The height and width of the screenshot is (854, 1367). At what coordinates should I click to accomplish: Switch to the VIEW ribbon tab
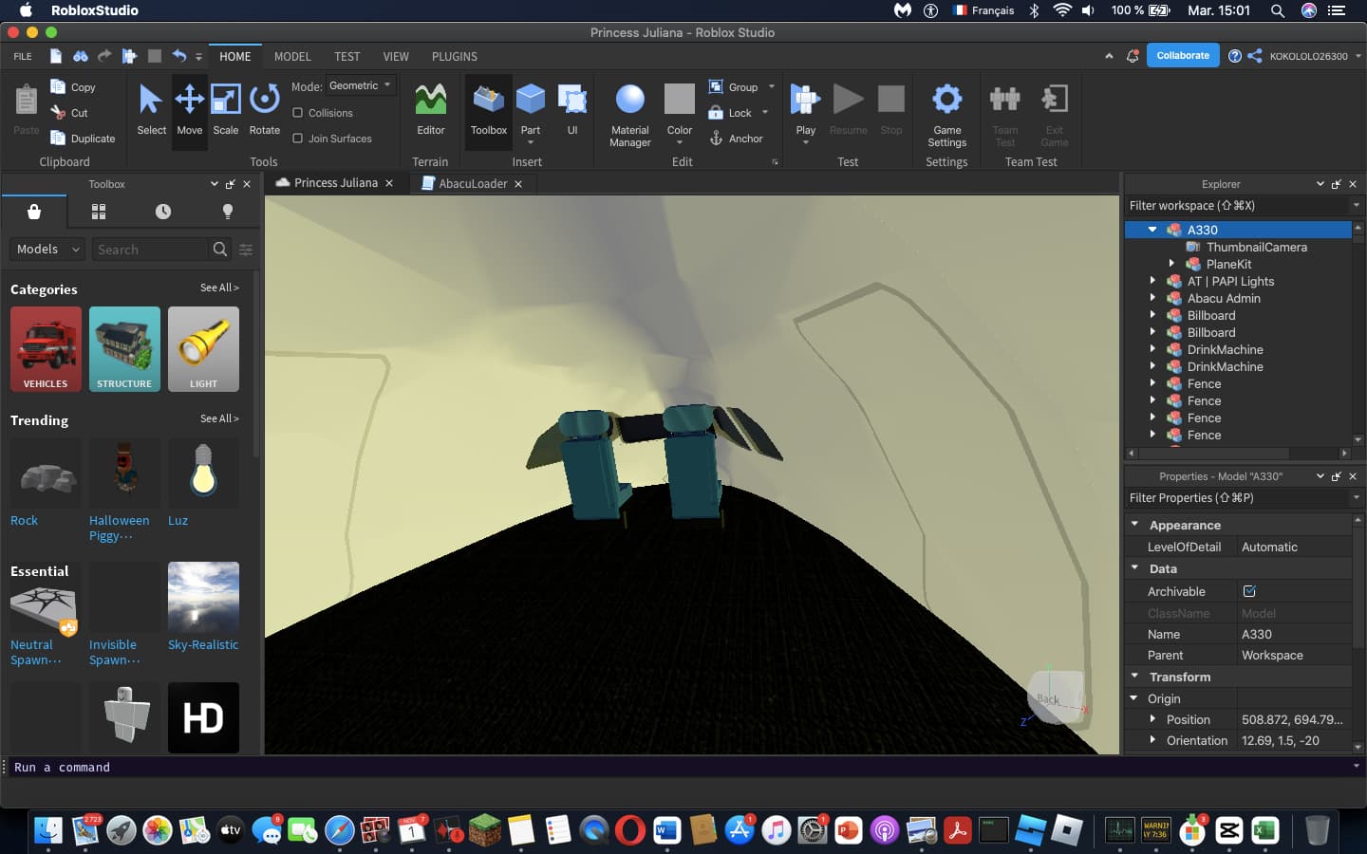pyautogui.click(x=396, y=57)
